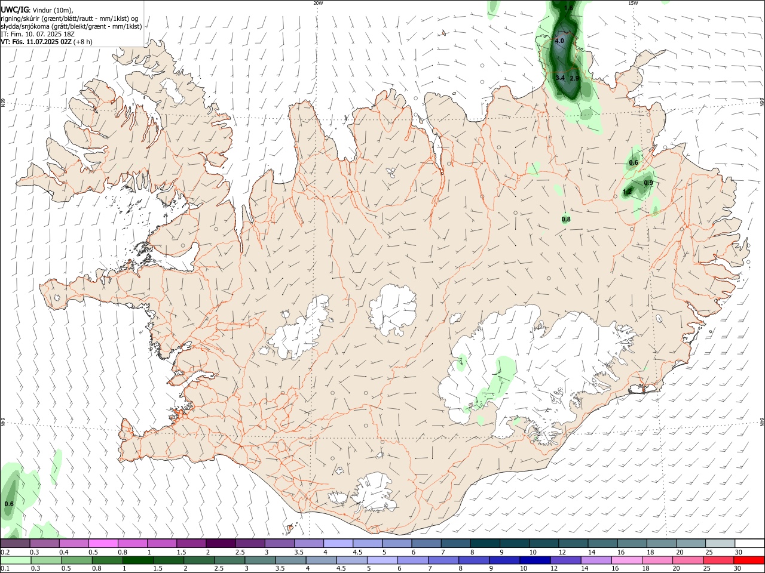Pick the light pink bottom-row swatch at 16
Image resolution: width=765 pixels, height=573 pixels.
pos(627,560)
